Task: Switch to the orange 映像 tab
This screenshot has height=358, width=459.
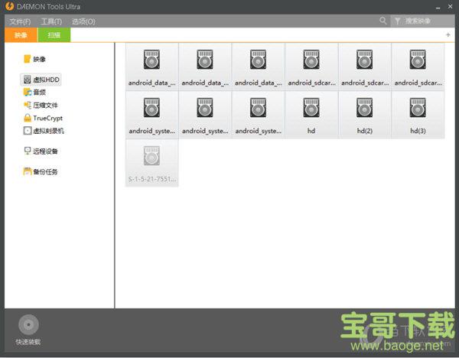Action: pos(21,35)
